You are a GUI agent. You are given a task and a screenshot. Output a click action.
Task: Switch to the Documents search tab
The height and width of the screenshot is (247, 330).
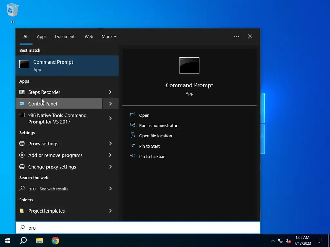point(65,37)
